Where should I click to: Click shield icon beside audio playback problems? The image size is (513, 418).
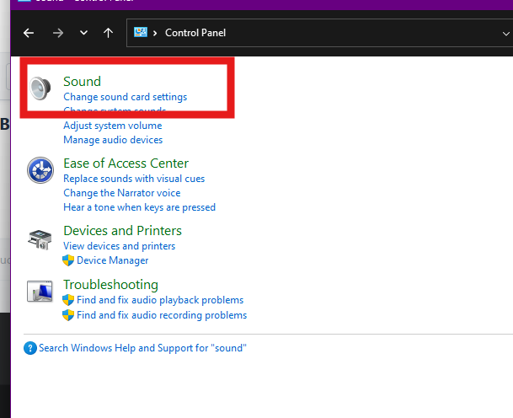pyautogui.click(x=68, y=300)
